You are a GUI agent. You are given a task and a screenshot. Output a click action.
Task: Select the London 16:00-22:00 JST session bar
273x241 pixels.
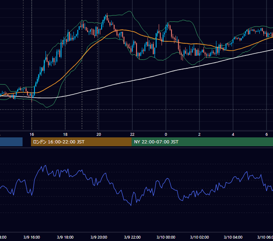pos(81,142)
